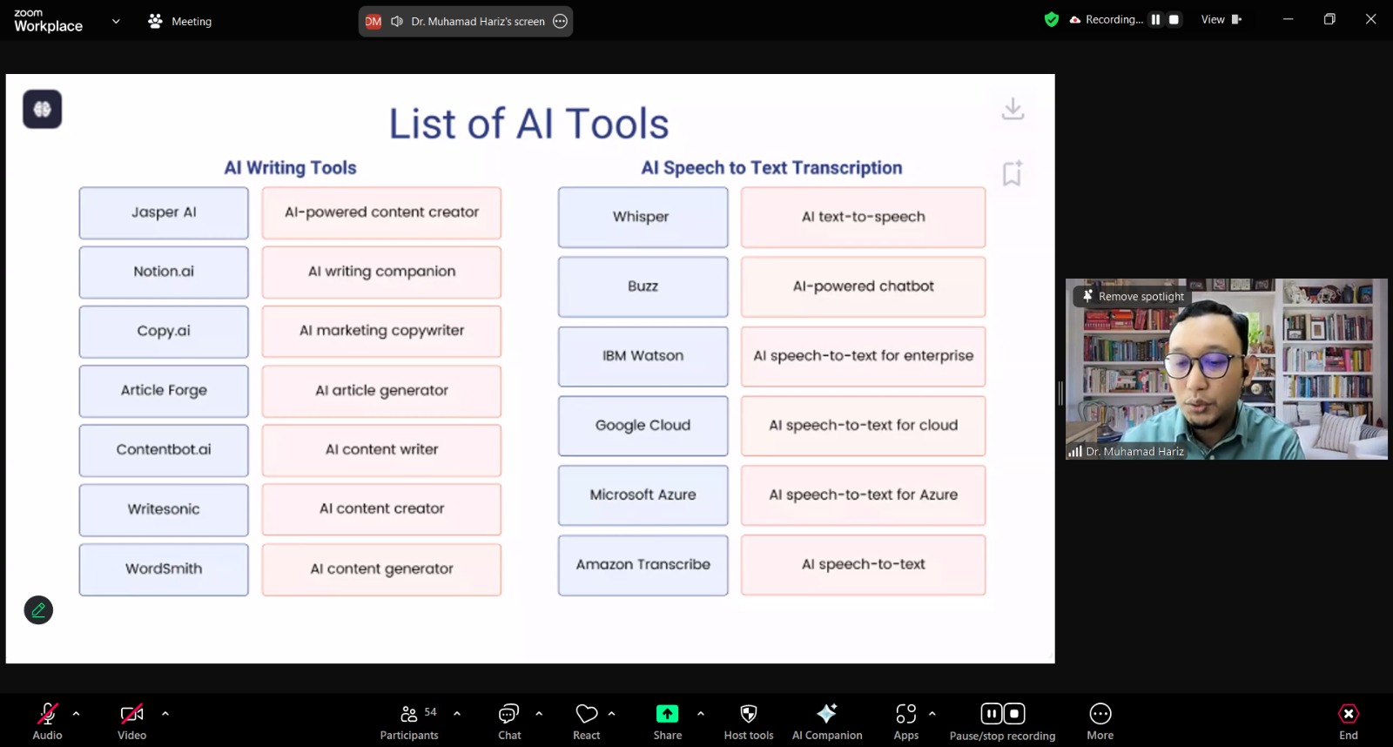Click the Whisper box
The image size is (1393, 747).
643,217
